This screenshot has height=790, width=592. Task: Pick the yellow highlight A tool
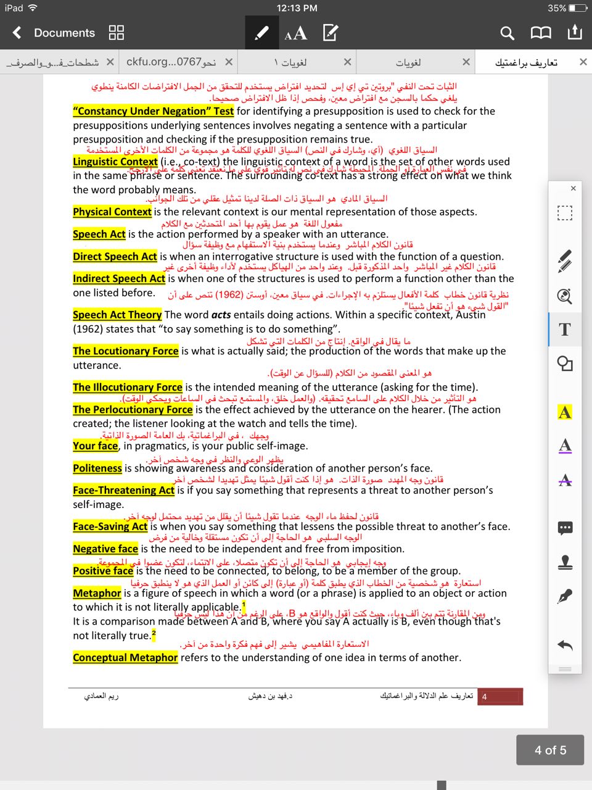click(x=565, y=412)
